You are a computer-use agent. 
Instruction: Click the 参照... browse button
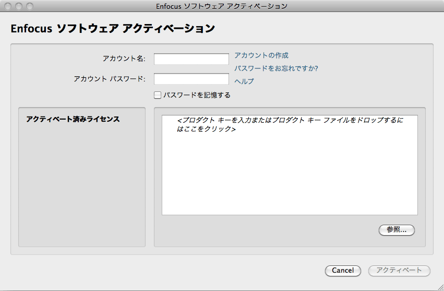(x=397, y=230)
